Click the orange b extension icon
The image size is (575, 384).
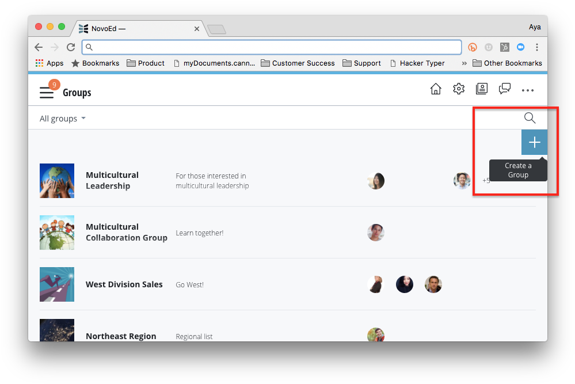pos(473,47)
